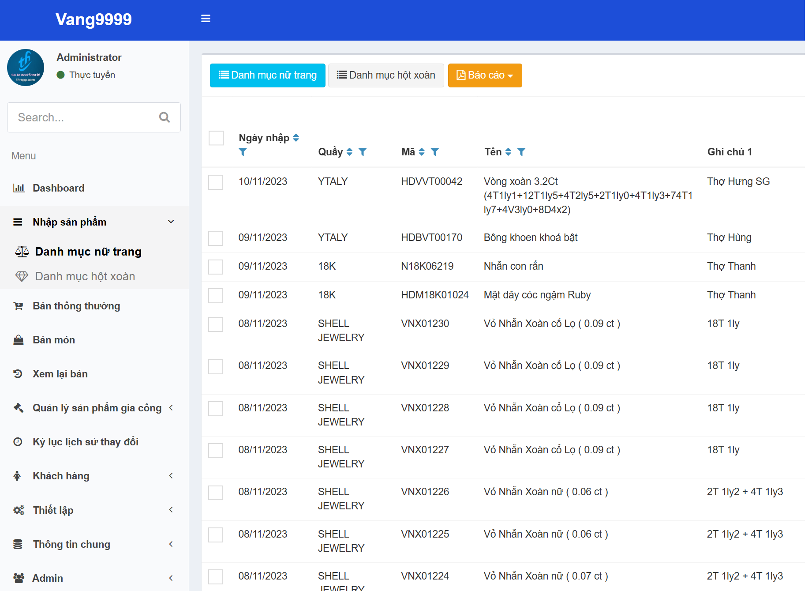Open the Báo cáo dropdown button
Screen dimensions: 808x591
pos(485,75)
